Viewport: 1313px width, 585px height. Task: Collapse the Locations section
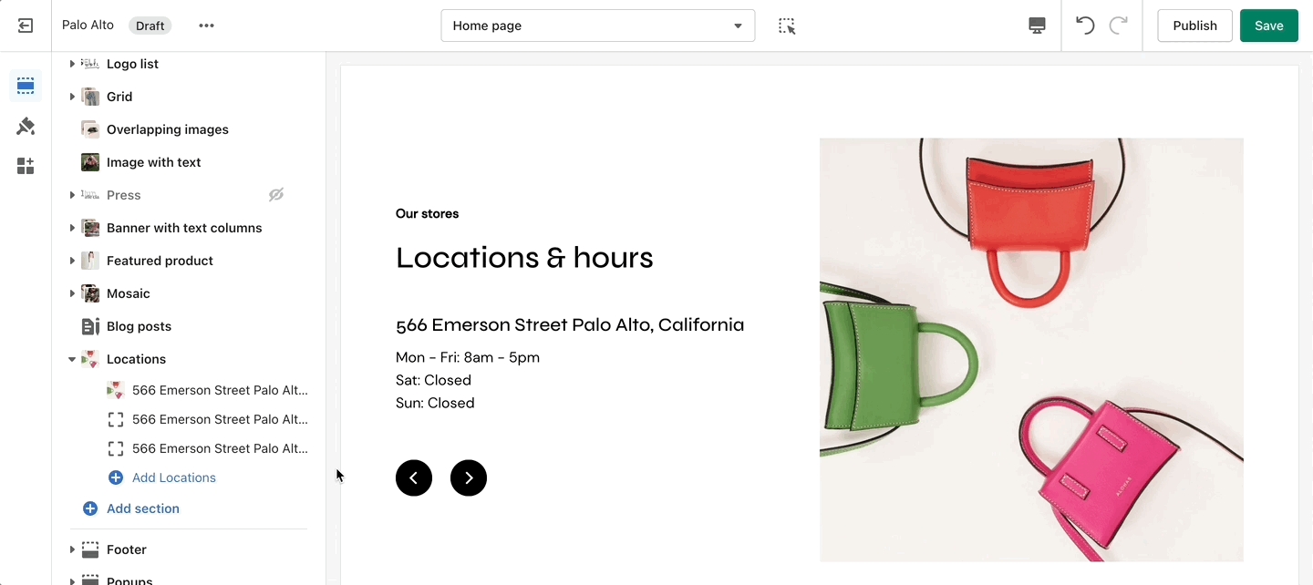[72, 359]
